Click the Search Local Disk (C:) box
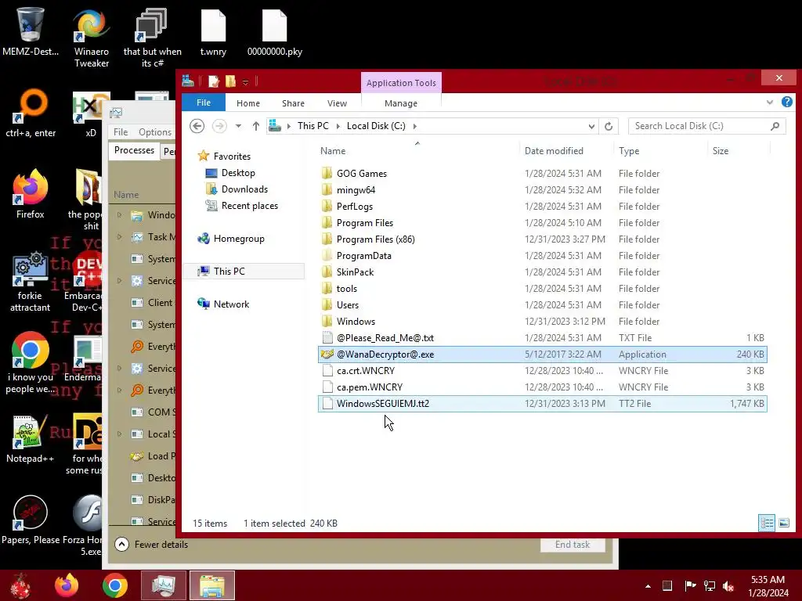This screenshot has height=601, width=802. pyautogui.click(x=707, y=126)
